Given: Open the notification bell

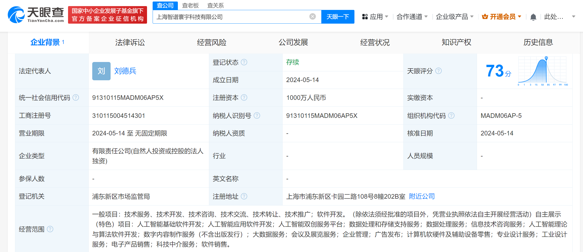Looking at the screenshot, I should 533,17.
